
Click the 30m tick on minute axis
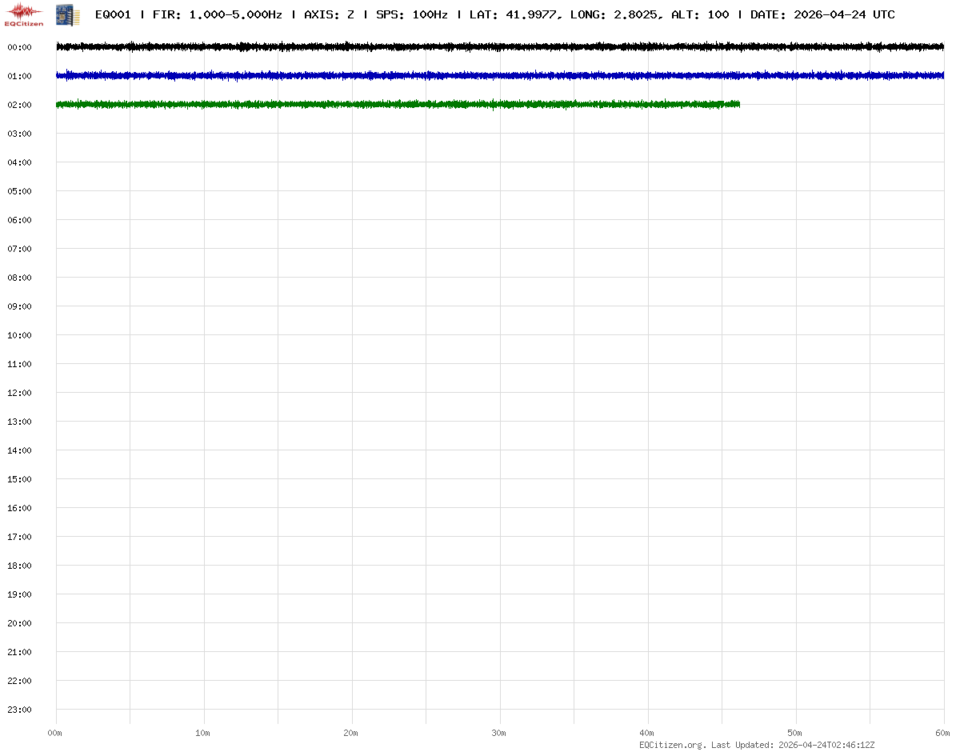click(499, 733)
